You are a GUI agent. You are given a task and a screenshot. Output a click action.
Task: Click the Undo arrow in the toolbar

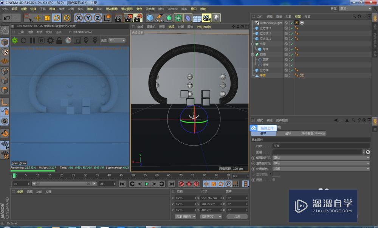[x=7, y=18]
